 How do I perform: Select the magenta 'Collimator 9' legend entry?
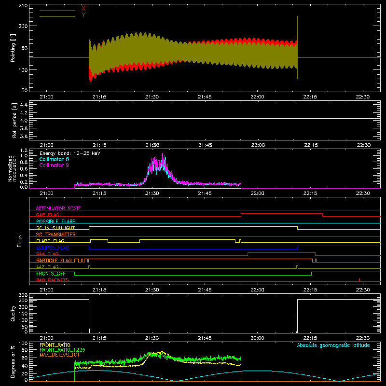pyautogui.click(x=54, y=165)
